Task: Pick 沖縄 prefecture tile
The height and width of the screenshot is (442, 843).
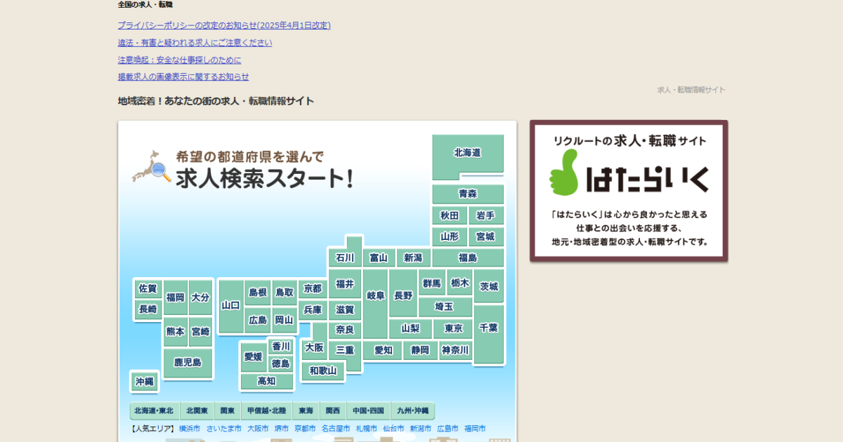Action: click(x=145, y=382)
